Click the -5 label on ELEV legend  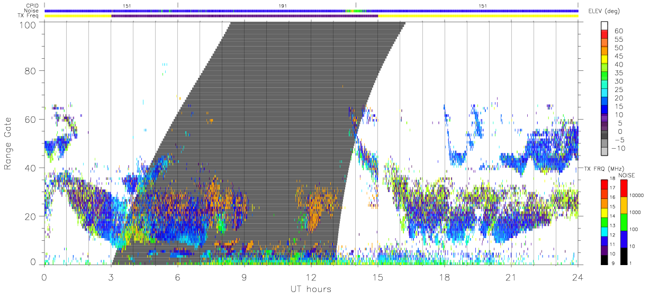point(619,140)
